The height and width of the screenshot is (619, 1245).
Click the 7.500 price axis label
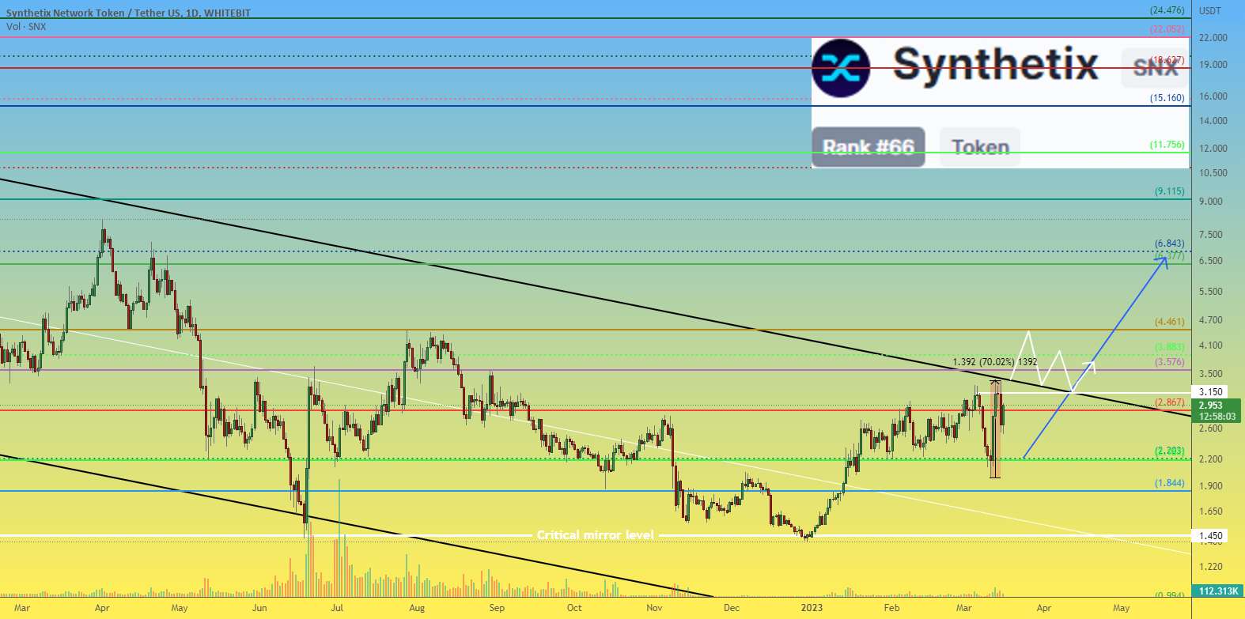click(1211, 235)
